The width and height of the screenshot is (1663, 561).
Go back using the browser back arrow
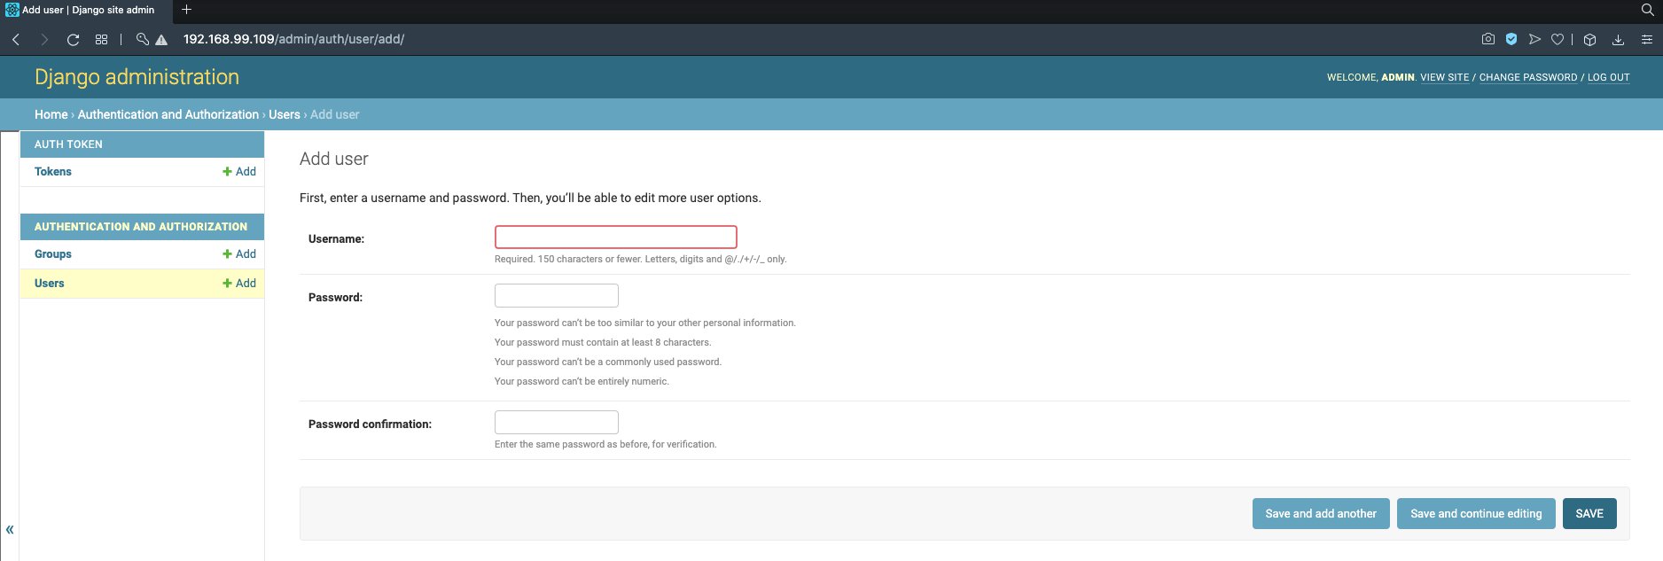point(16,40)
